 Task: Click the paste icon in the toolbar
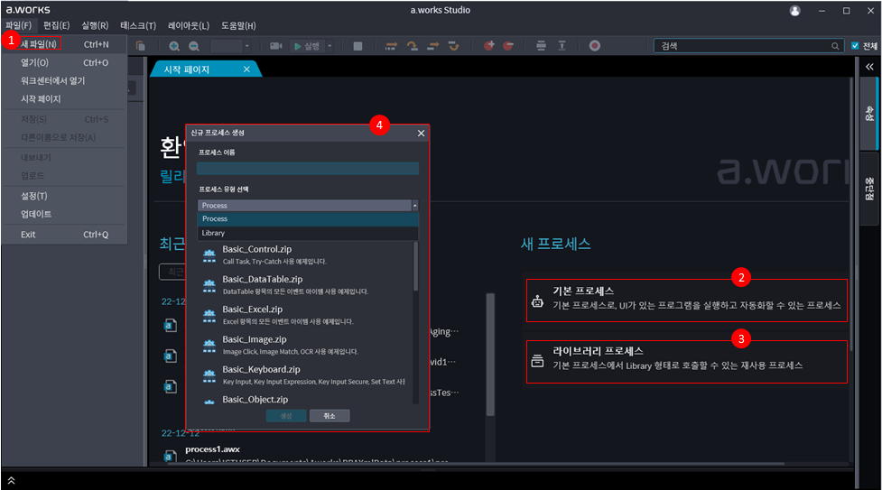pos(141,46)
